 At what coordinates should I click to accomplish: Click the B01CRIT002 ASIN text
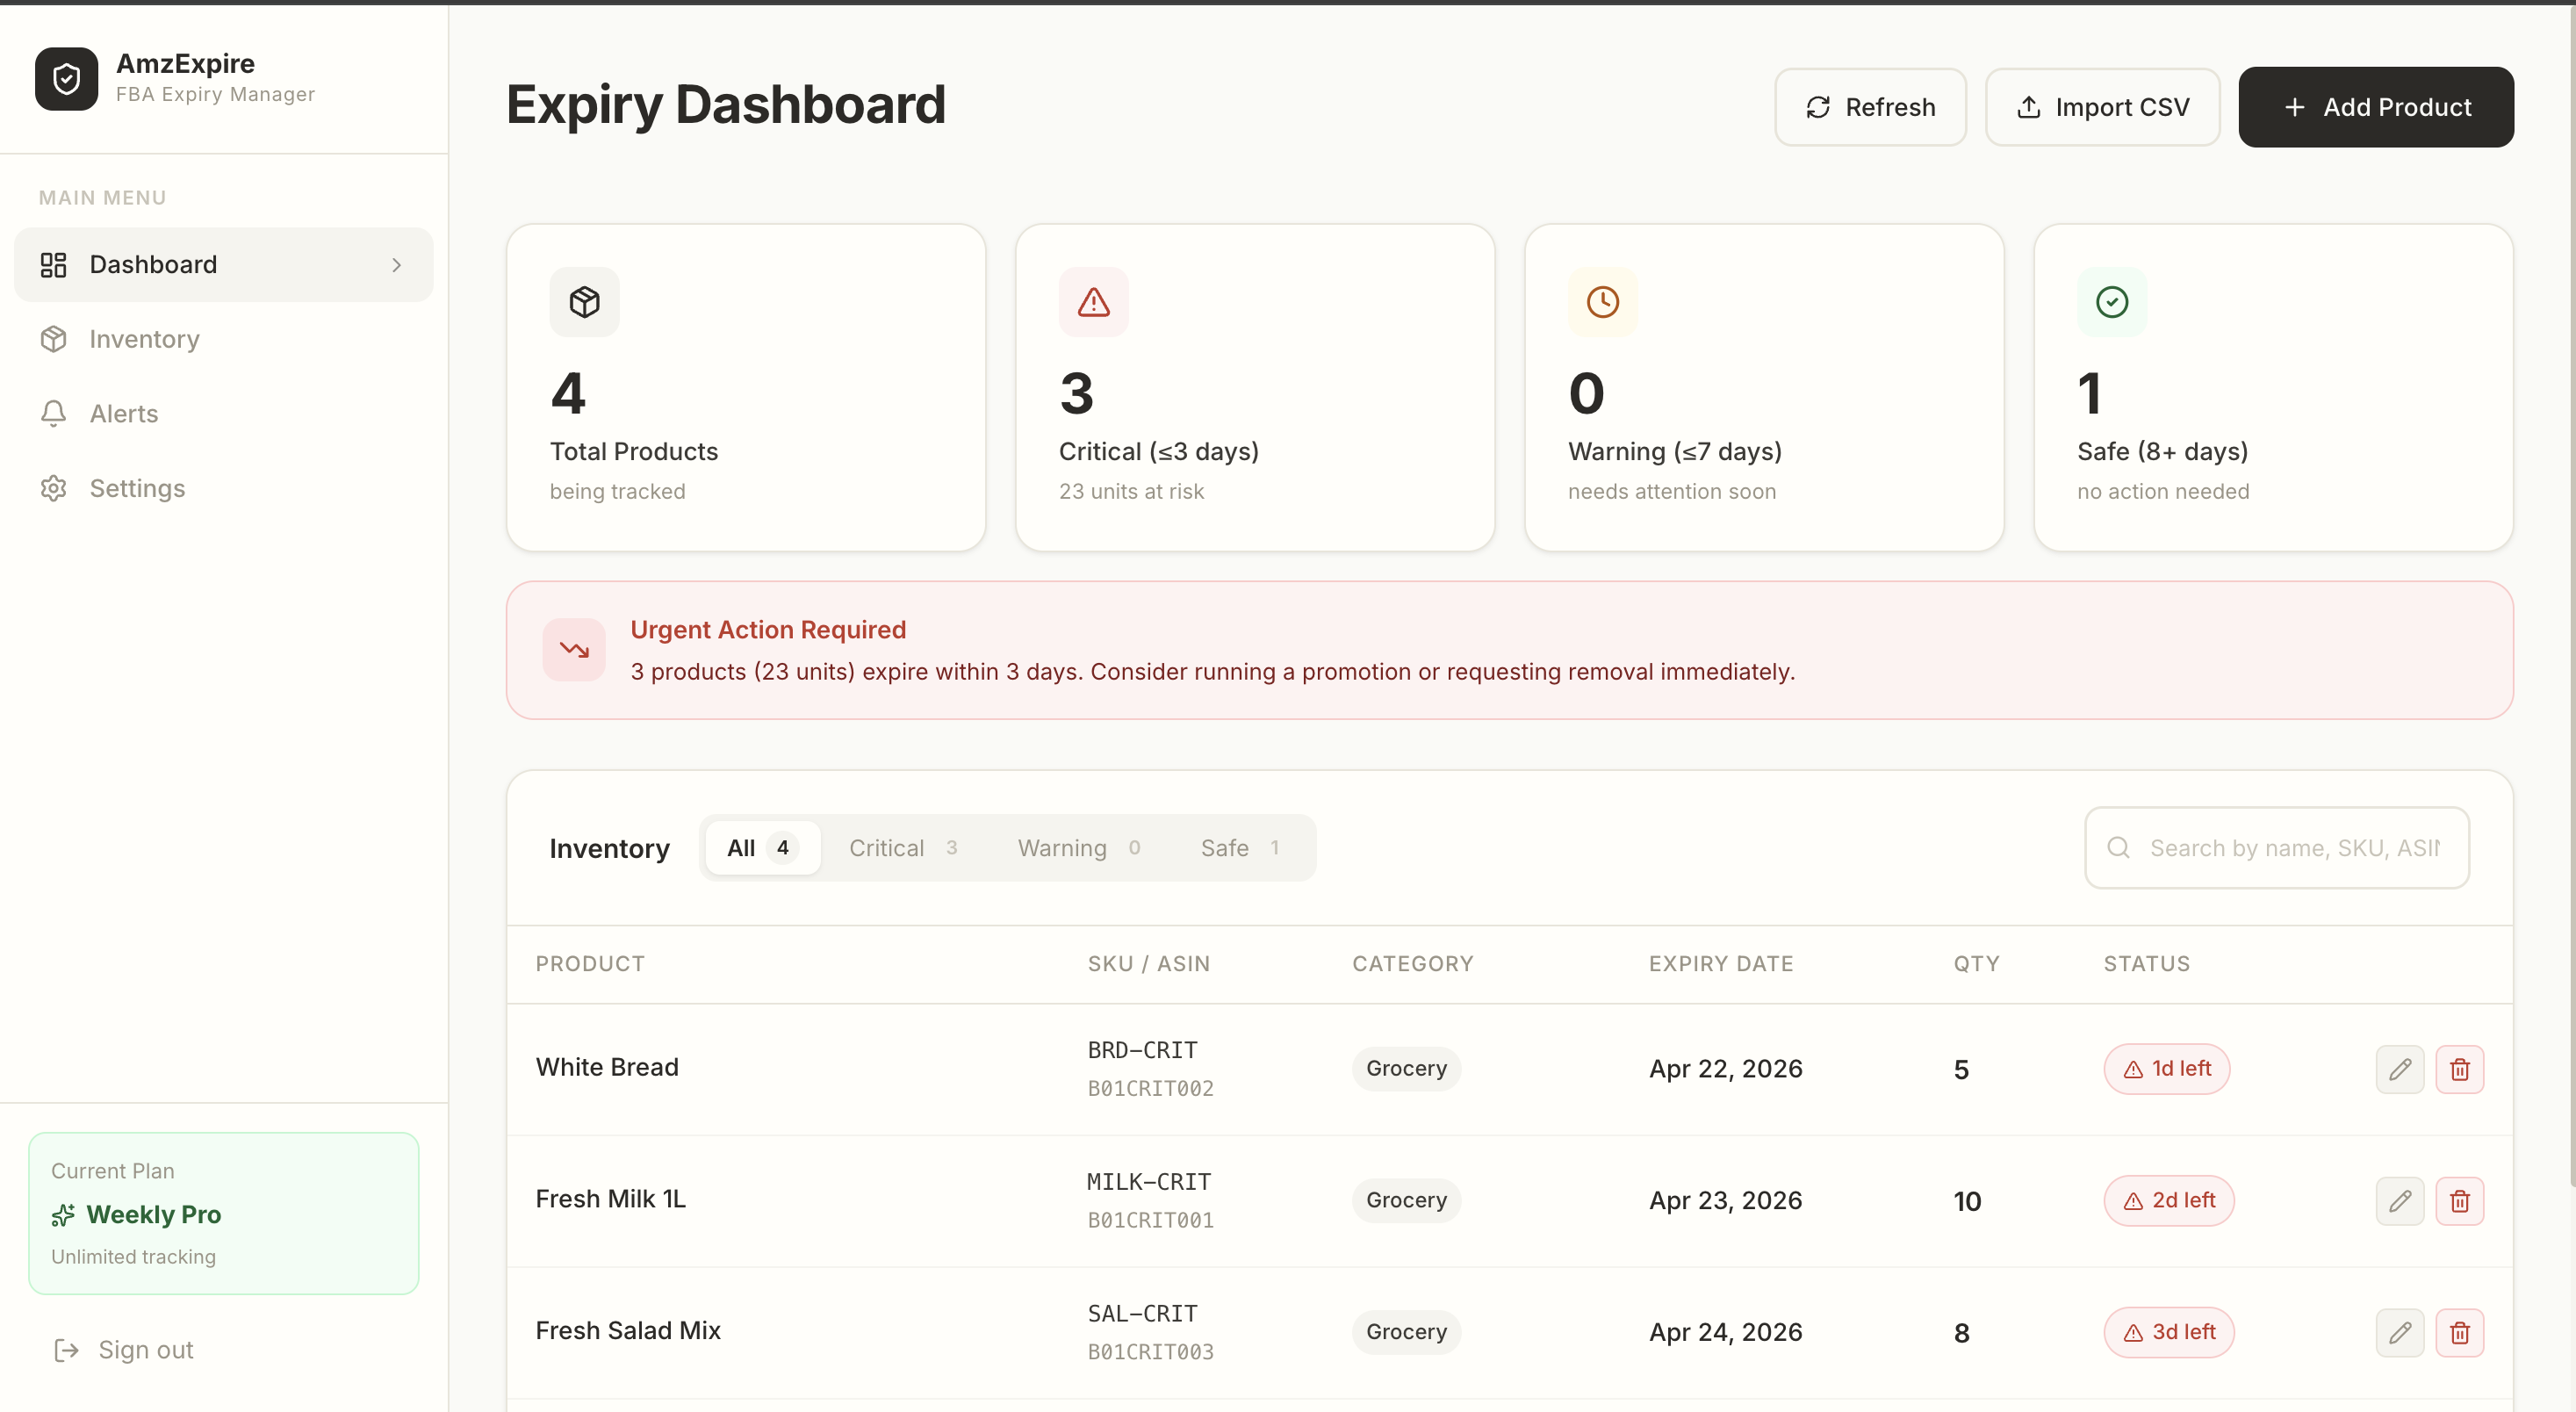tap(1150, 1089)
